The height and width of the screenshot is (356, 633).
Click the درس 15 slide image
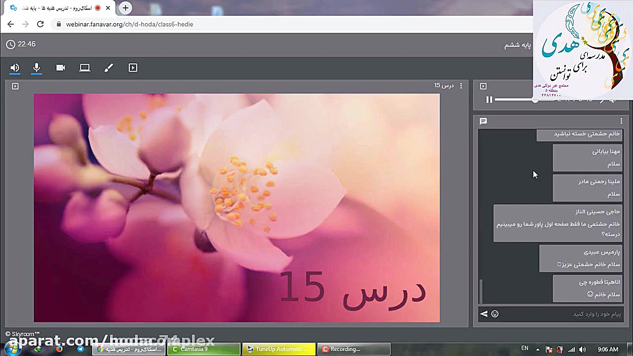(x=237, y=208)
